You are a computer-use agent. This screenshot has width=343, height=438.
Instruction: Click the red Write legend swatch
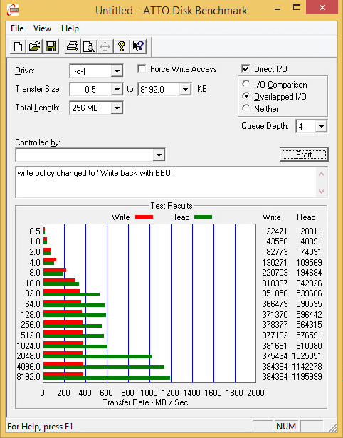[x=144, y=217]
